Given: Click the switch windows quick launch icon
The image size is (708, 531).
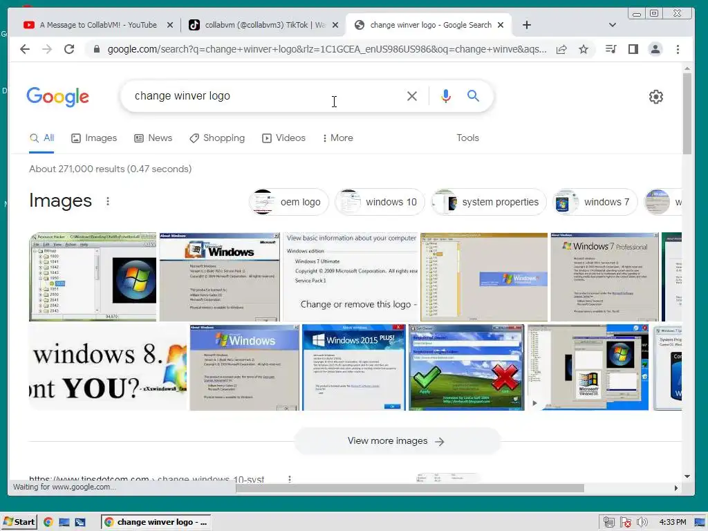Looking at the screenshot, I should click(x=80, y=522).
